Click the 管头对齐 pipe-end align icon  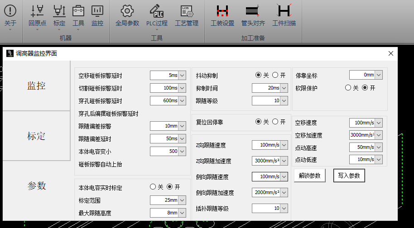(253, 11)
